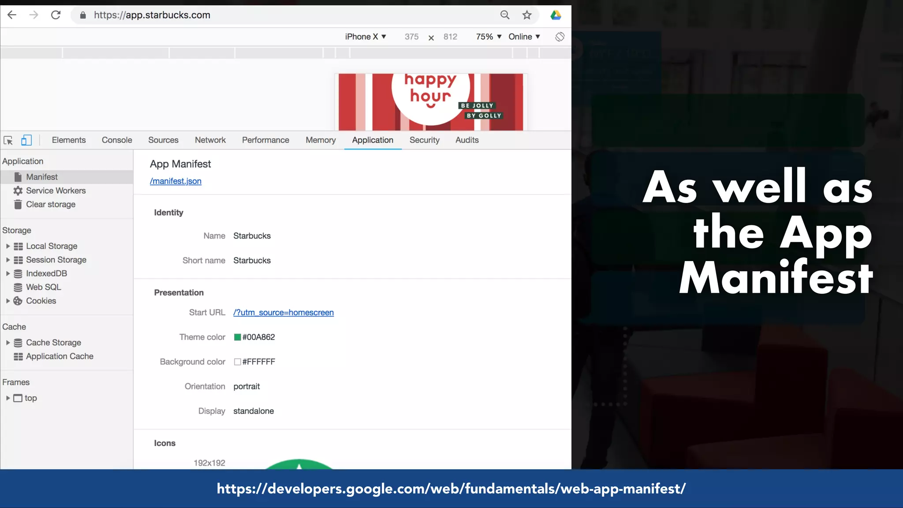This screenshot has width=903, height=508.
Task: Switch to the Elements tab
Action: [x=69, y=140]
